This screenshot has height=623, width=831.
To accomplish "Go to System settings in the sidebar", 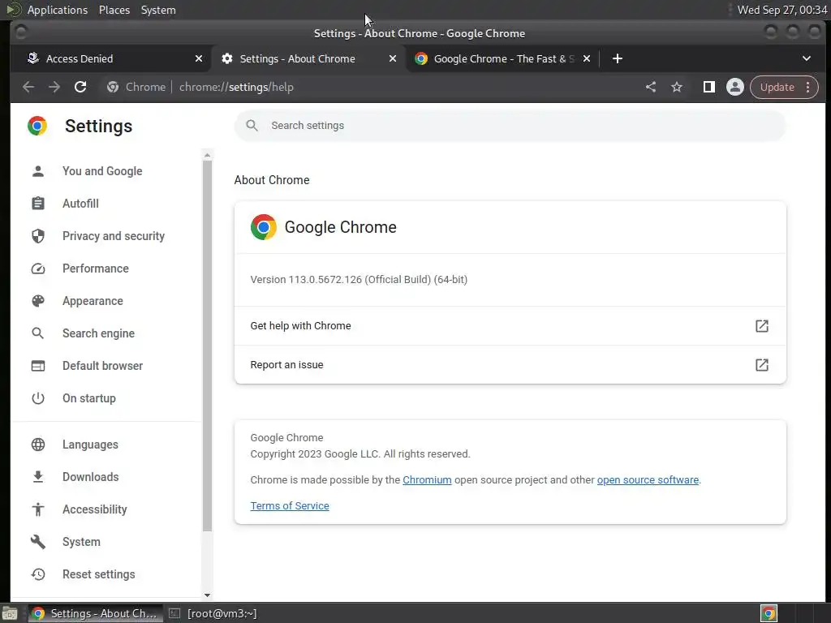I will coord(81,542).
